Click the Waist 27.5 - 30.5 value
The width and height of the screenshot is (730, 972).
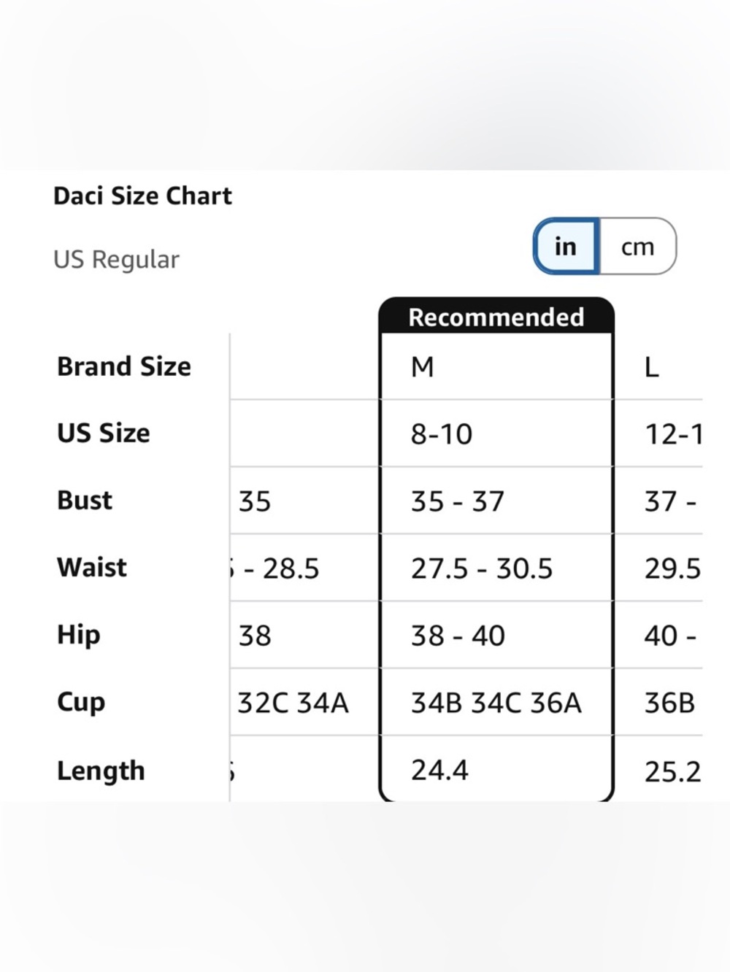[482, 568]
